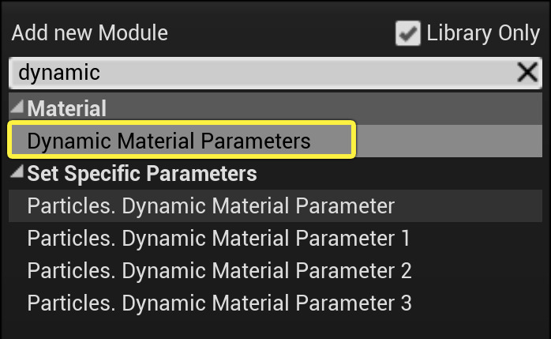Click the checkmark inside Library Only box
The height and width of the screenshot is (339, 551).
[x=407, y=33]
